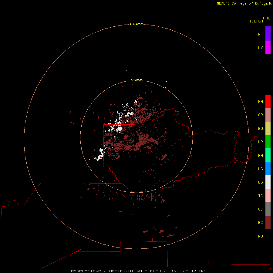Click the HR green legend swatch
The image size is (273, 273).
click(x=268, y=142)
